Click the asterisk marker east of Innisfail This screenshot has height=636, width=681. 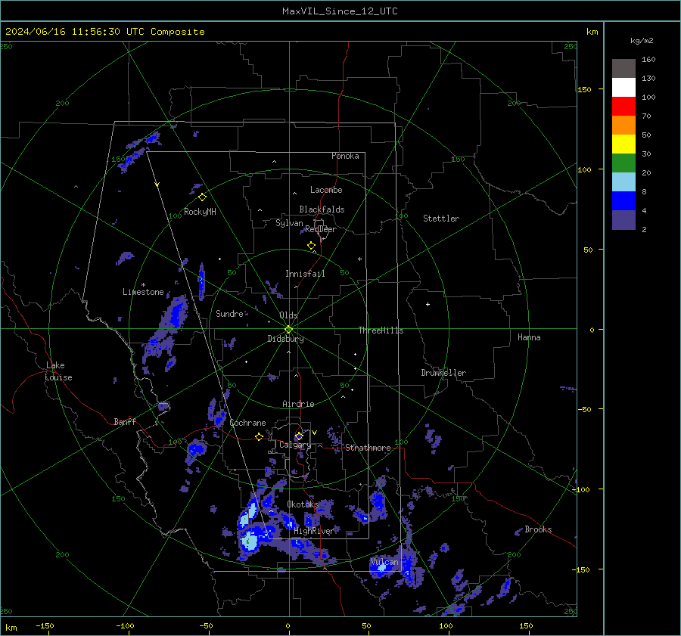(x=359, y=259)
